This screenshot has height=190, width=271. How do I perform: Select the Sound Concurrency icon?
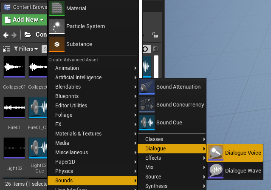click(x=147, y=105)
